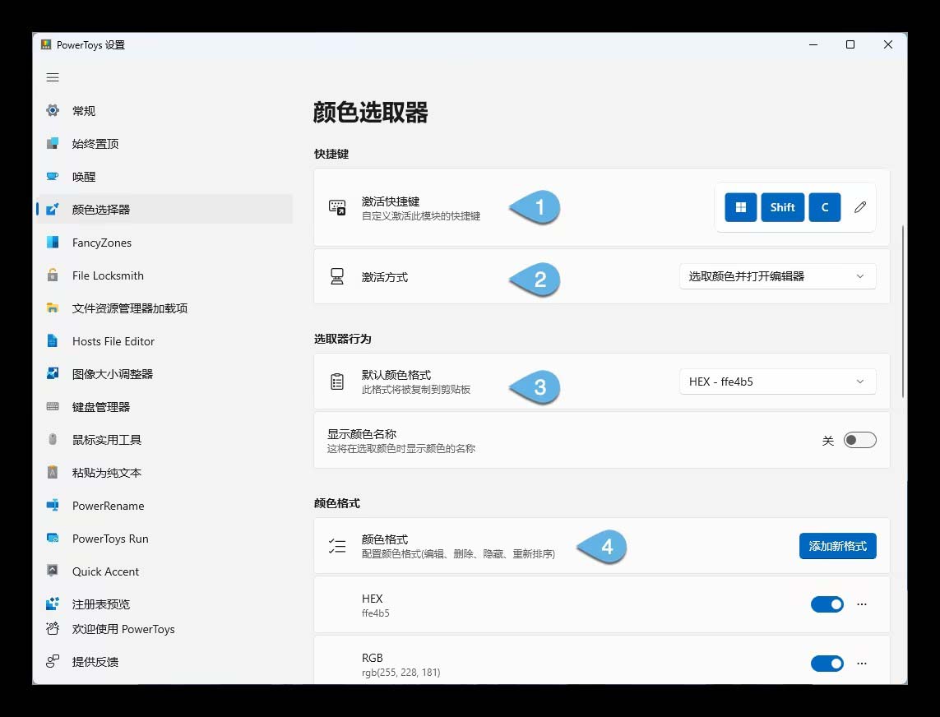
Task: Open the 常规 settings page
Action: [164, 110]
